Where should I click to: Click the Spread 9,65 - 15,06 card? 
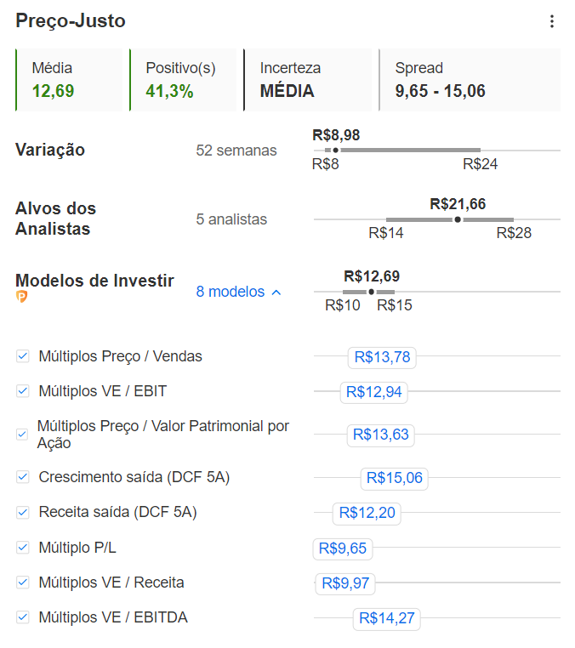tap(470, 80)
